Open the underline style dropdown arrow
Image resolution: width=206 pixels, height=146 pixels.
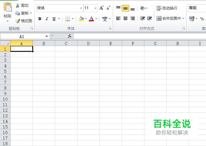click(x=59, y=19)
